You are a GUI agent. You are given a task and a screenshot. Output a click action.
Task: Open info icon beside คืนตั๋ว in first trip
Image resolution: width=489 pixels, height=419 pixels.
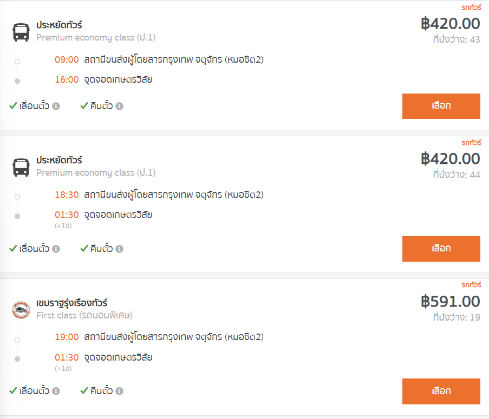120,106
